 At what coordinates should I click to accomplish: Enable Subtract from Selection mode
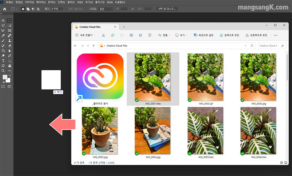tap(33, 9)
